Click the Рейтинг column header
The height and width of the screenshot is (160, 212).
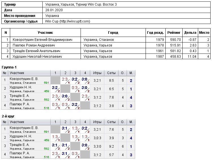coord(174,32)
